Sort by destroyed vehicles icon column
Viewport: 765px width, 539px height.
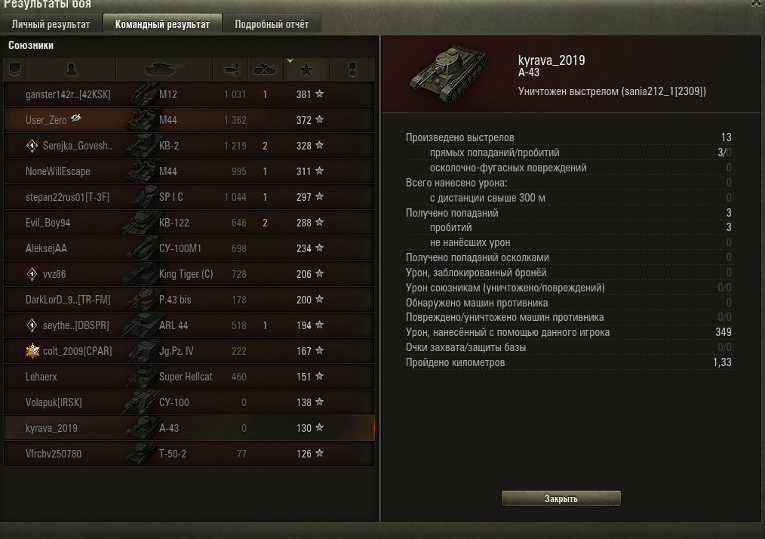(x=266, y=69)
